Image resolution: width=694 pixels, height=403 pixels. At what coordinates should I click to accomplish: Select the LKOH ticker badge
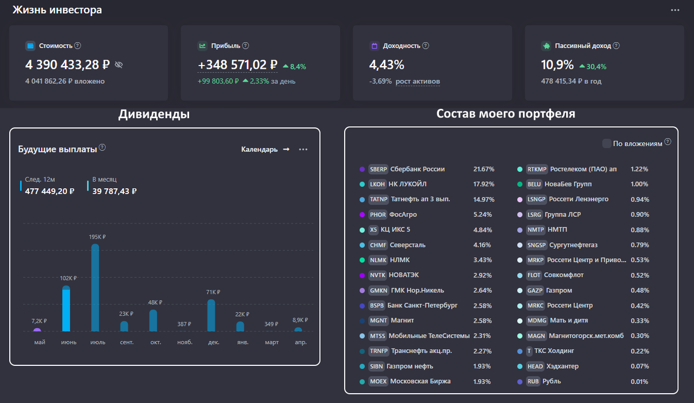point(377,184)
